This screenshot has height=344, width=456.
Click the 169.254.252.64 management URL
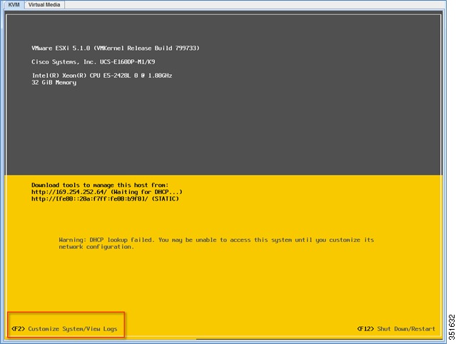click(x=69, y=192)
